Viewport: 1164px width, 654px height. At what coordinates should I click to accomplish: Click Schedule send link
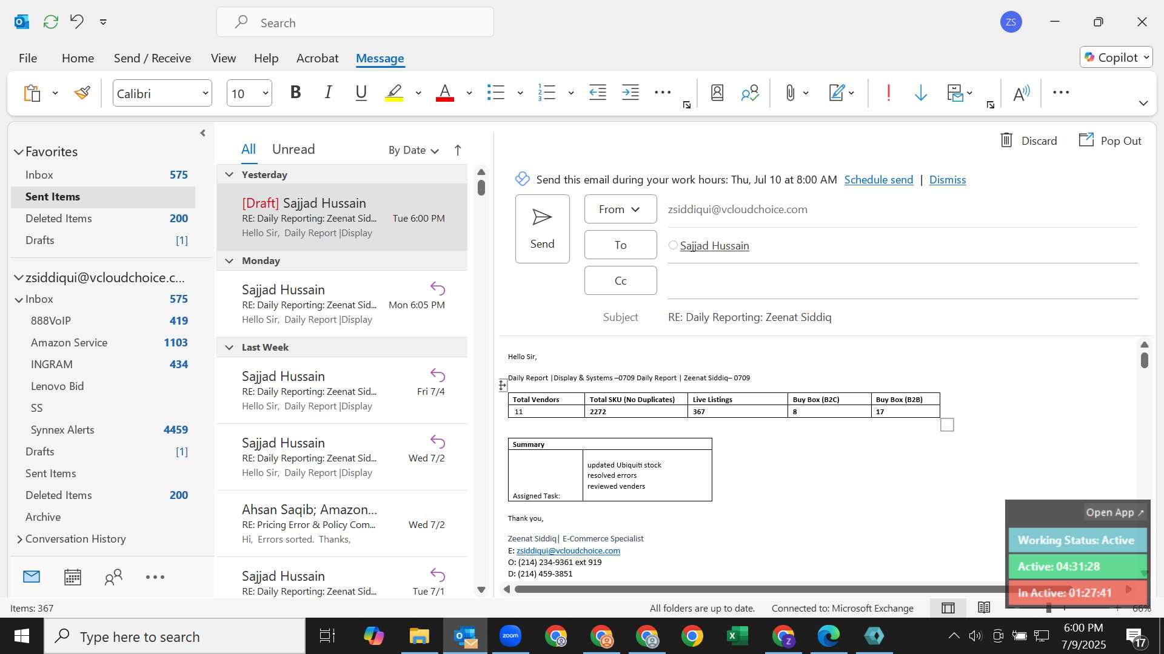coord(878,179)
